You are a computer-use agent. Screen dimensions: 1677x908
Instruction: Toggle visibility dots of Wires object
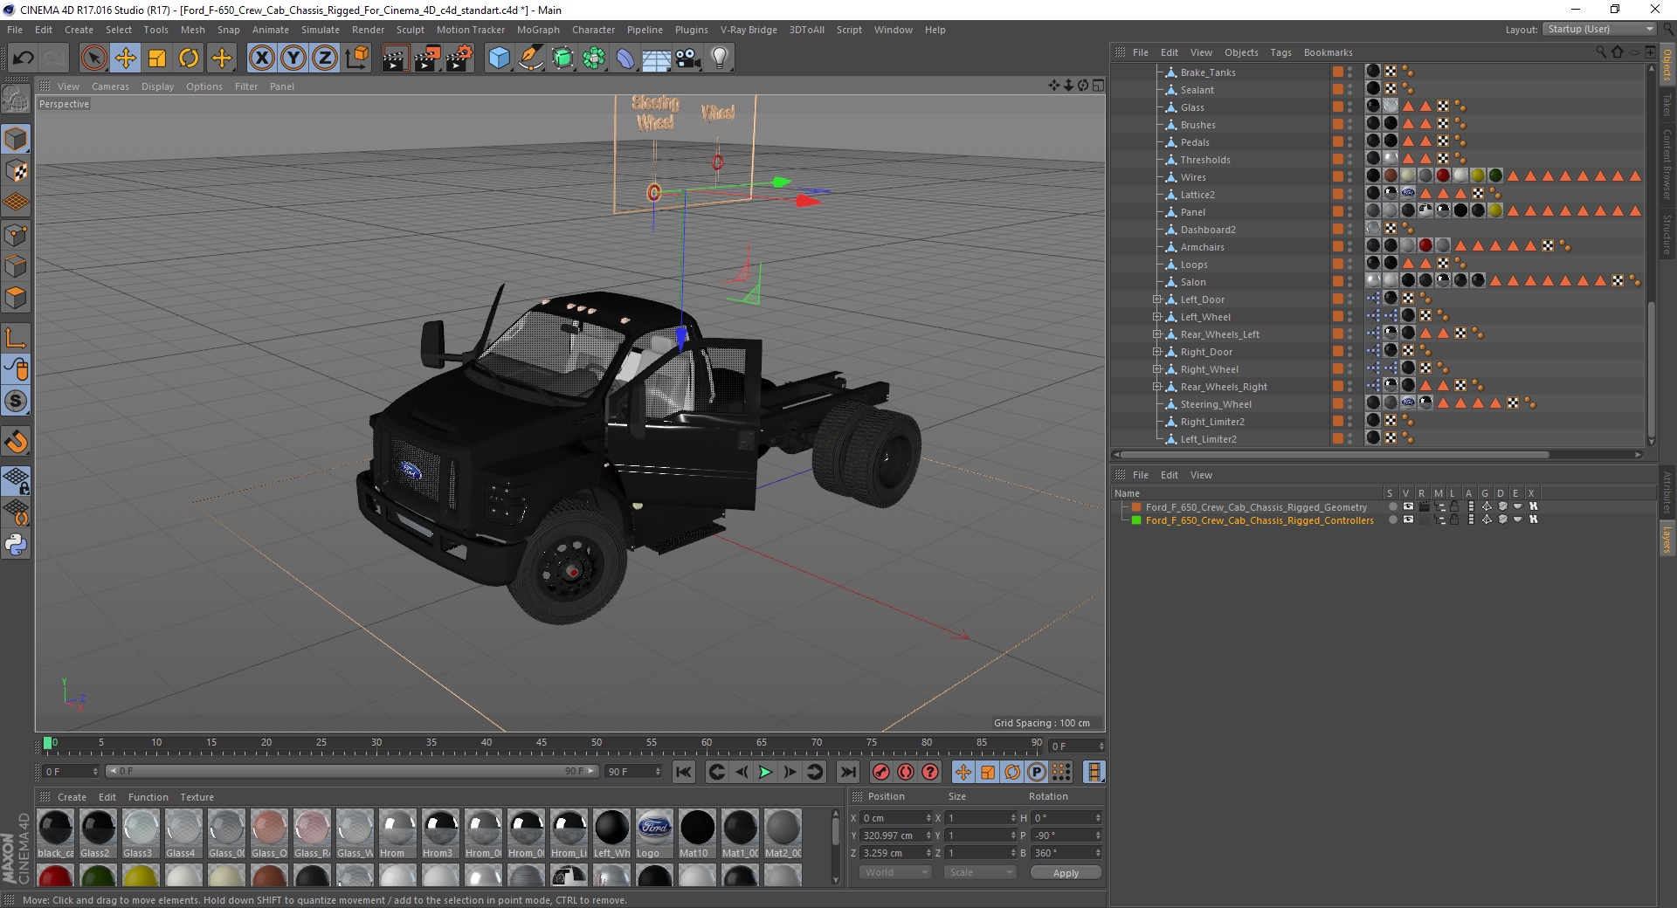point(1350,176)
